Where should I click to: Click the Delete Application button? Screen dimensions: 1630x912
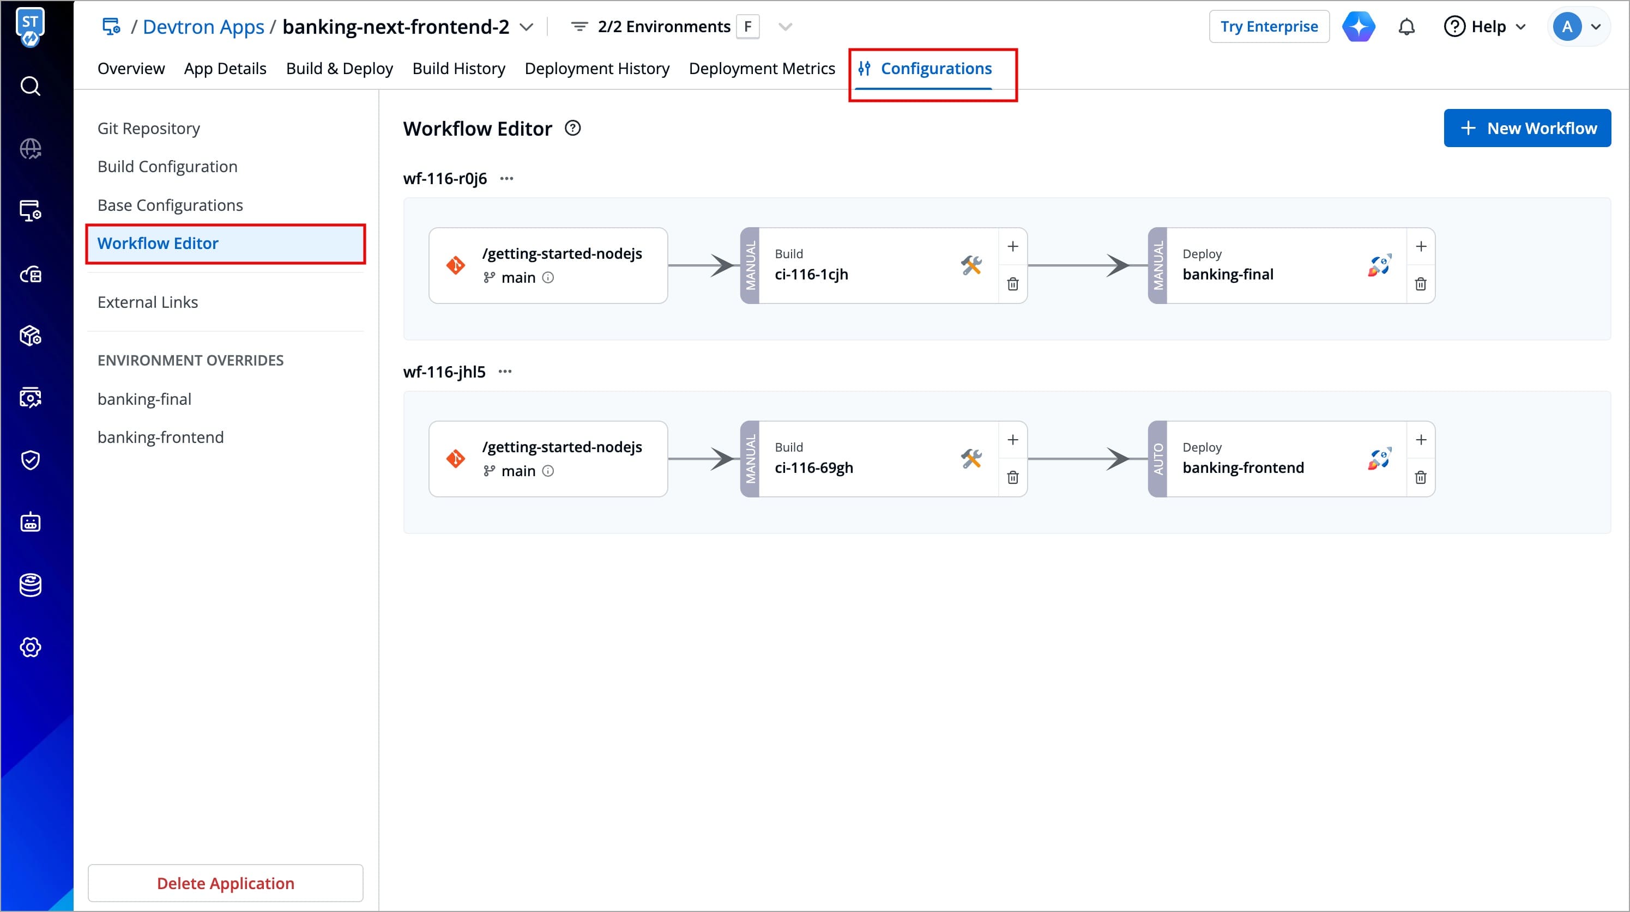(225, 883)
